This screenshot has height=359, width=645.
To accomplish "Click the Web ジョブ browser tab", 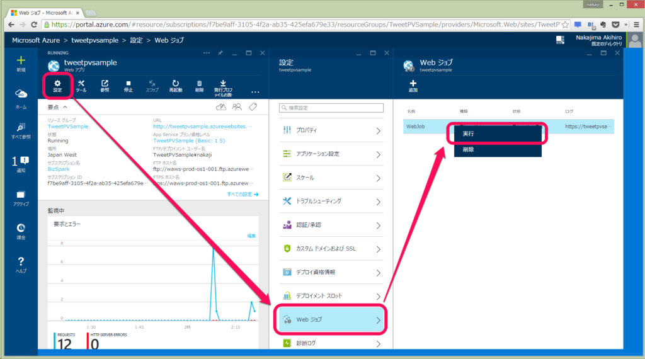I will tap(45, 13).
